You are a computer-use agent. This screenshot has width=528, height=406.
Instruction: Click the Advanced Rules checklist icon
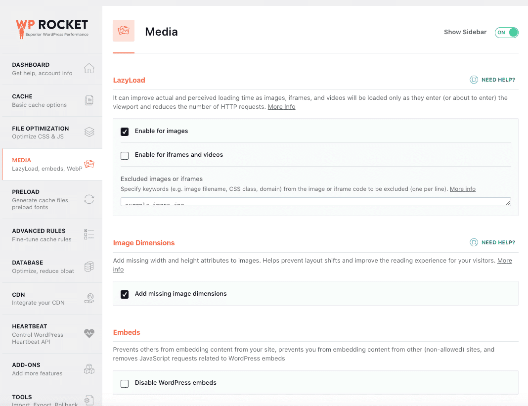coord(89,234)
